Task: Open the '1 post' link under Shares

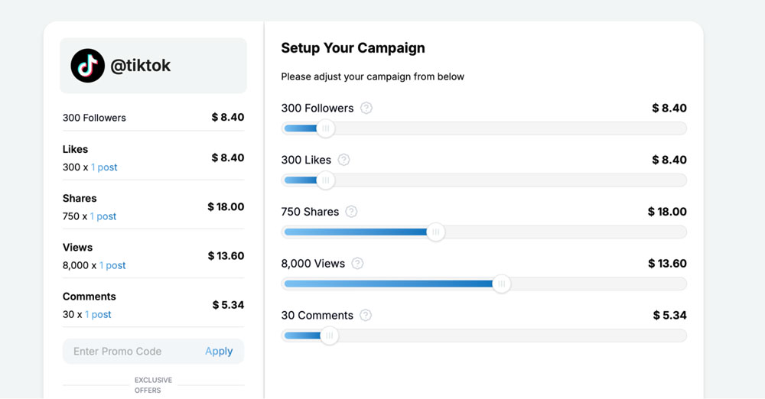Action: click(x=103, y=216)
